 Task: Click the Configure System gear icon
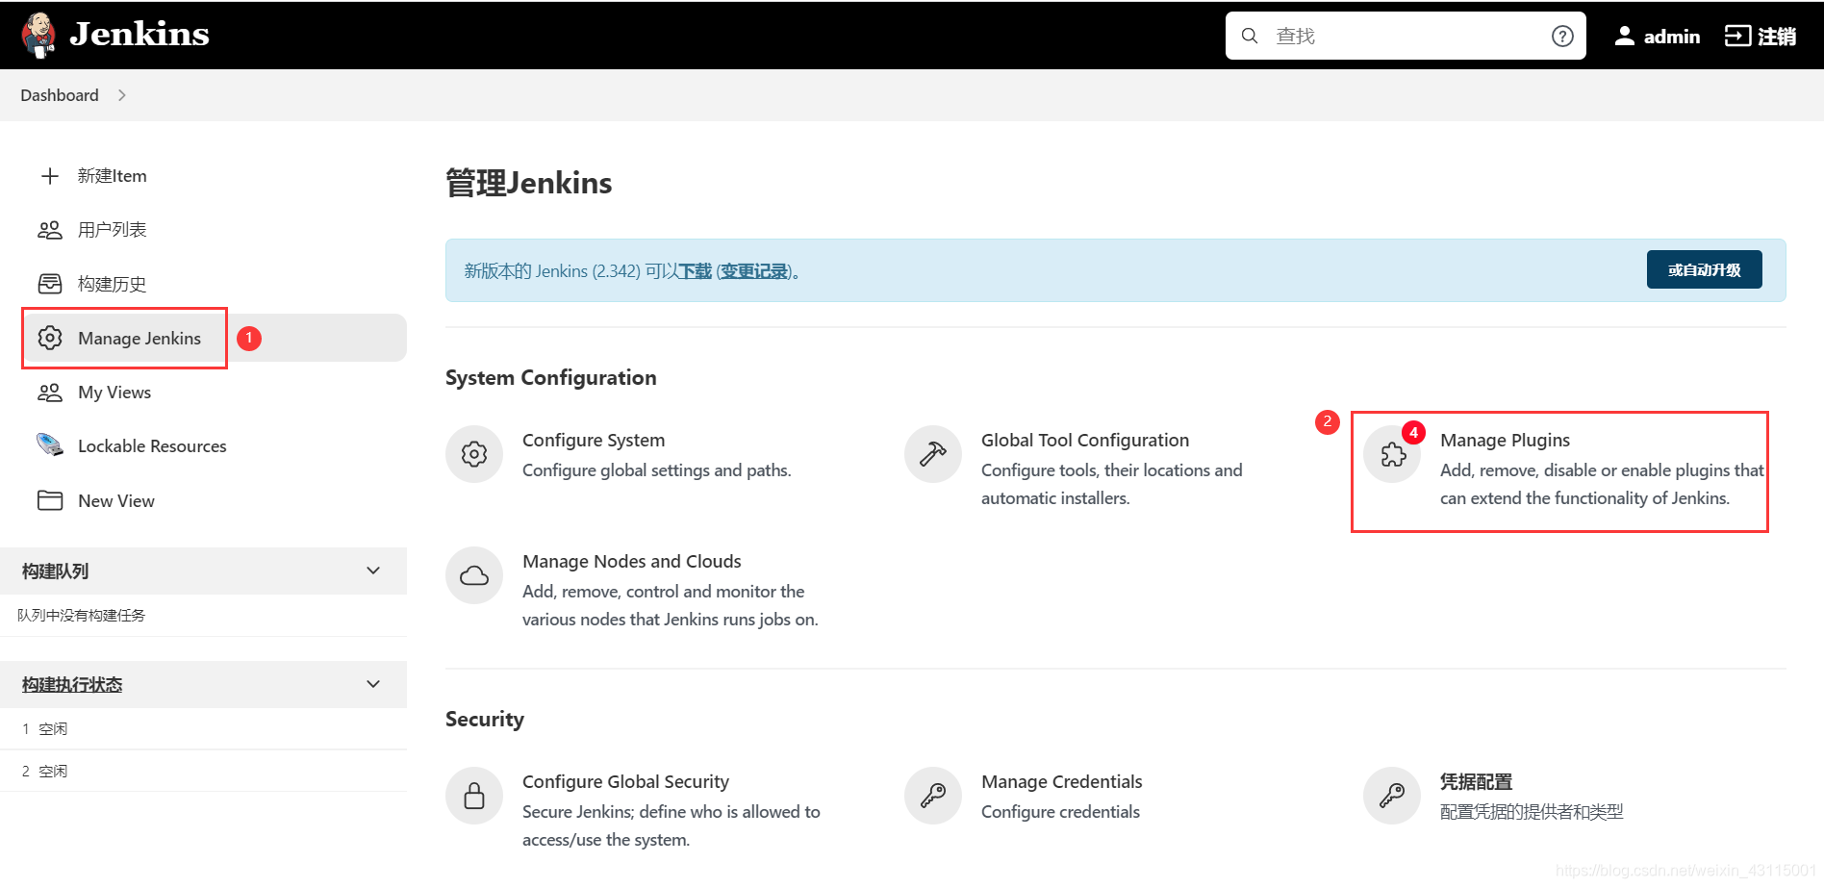tap(474, 454)
